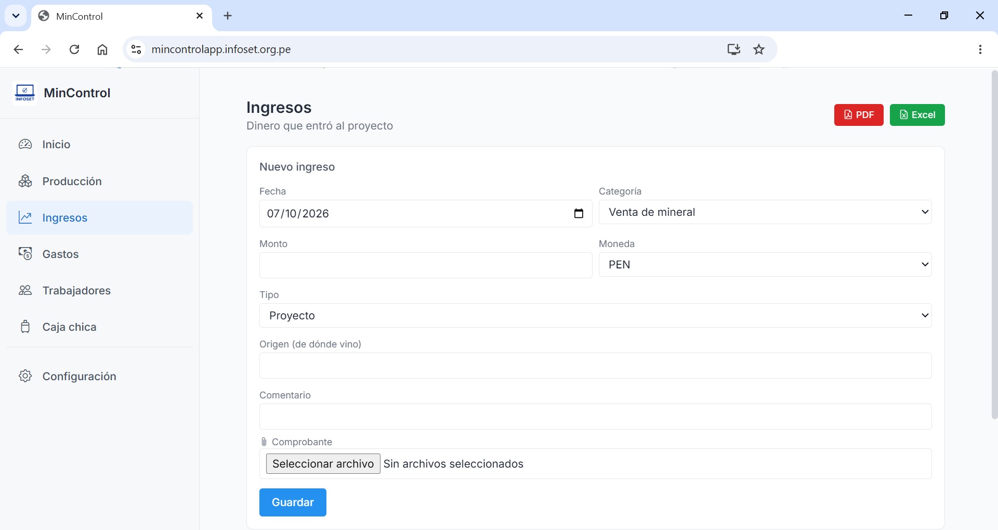Select the MinControl browser tab
Viewport: 998px width, 530px height.
pyautogui.click(x=122, y=16)
